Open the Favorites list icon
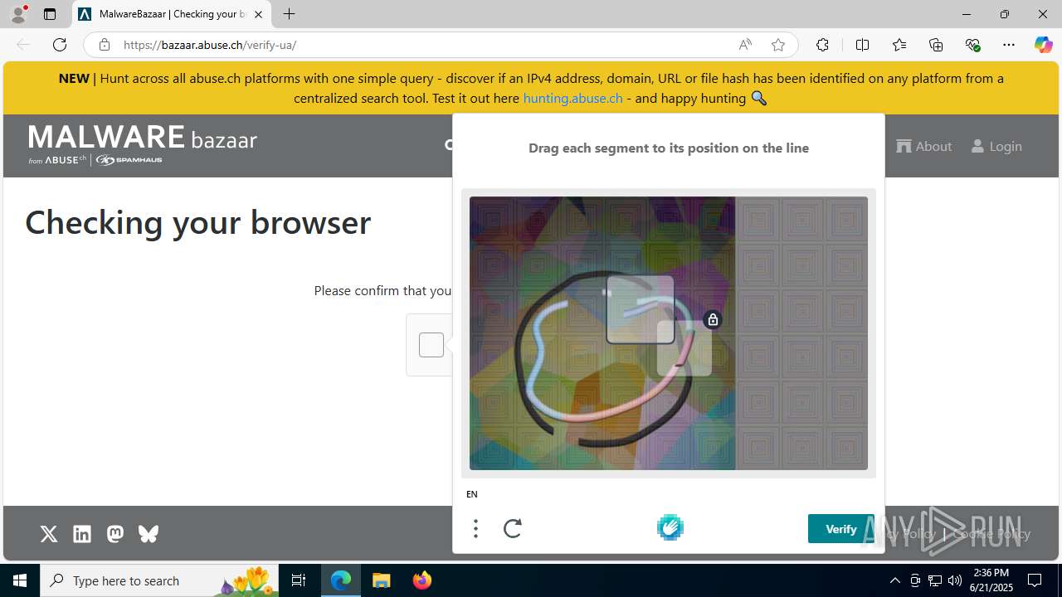Screen dimensions: 1062x597 pyautogui.click(x=899, y=45)
